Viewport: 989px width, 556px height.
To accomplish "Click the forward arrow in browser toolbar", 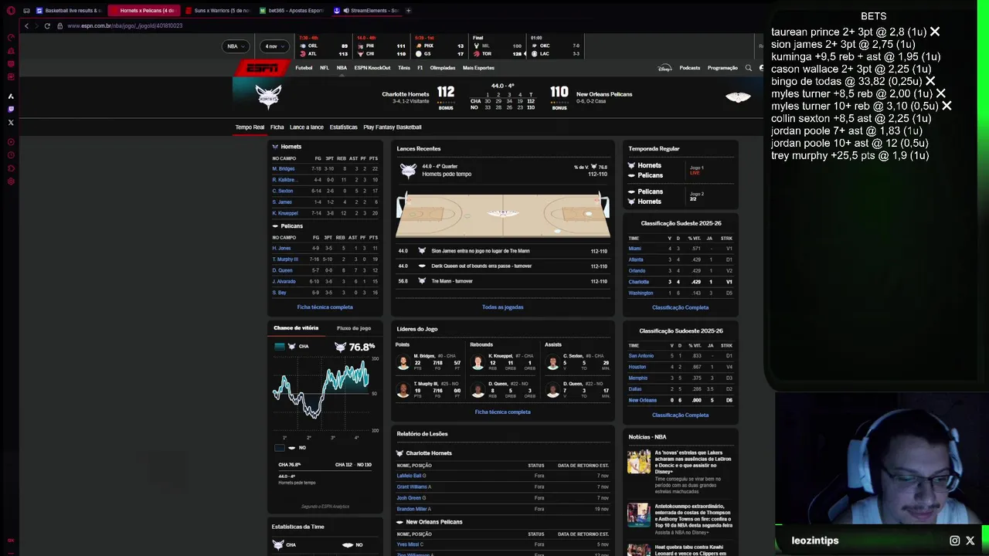I will (36, 25).
